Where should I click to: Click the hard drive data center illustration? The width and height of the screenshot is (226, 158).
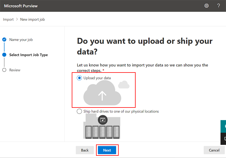click(102, 127)
